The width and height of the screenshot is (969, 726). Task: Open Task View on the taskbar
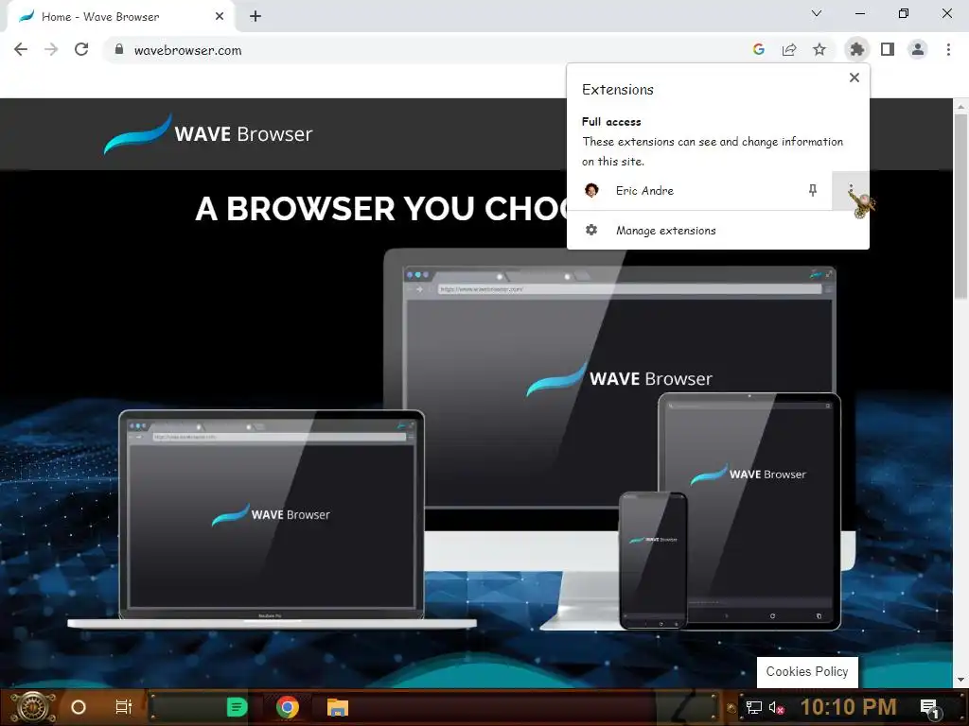click(x=124, y=707)
